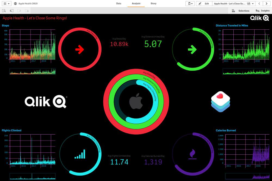The image size is (272, 181).
Task: Switch to the Analysis tab
Action: click(x=136, y=4)
